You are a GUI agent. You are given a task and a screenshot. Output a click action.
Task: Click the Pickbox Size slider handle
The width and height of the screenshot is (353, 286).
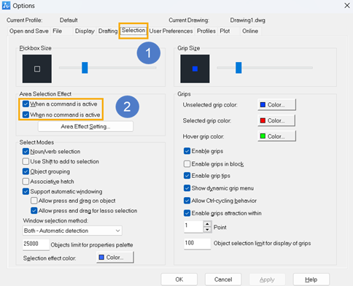85,68
